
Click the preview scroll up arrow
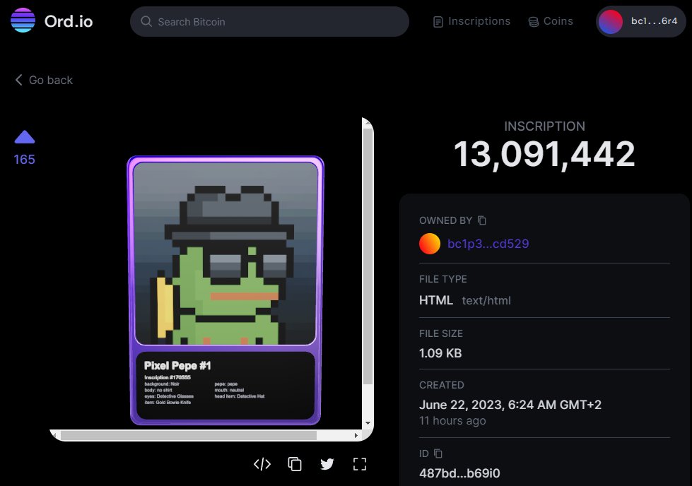tap(368, 124)
